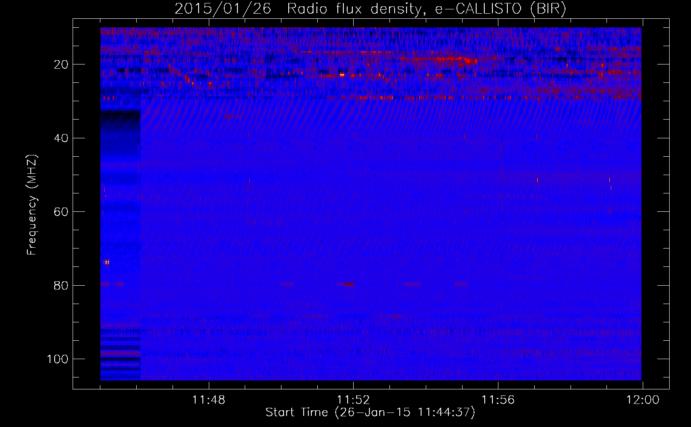Screen dimensions: 691x427
Task: Click the 'Start Time (26-Jan-15 11:44:37)' axis label
Action: tap(370, 412)
